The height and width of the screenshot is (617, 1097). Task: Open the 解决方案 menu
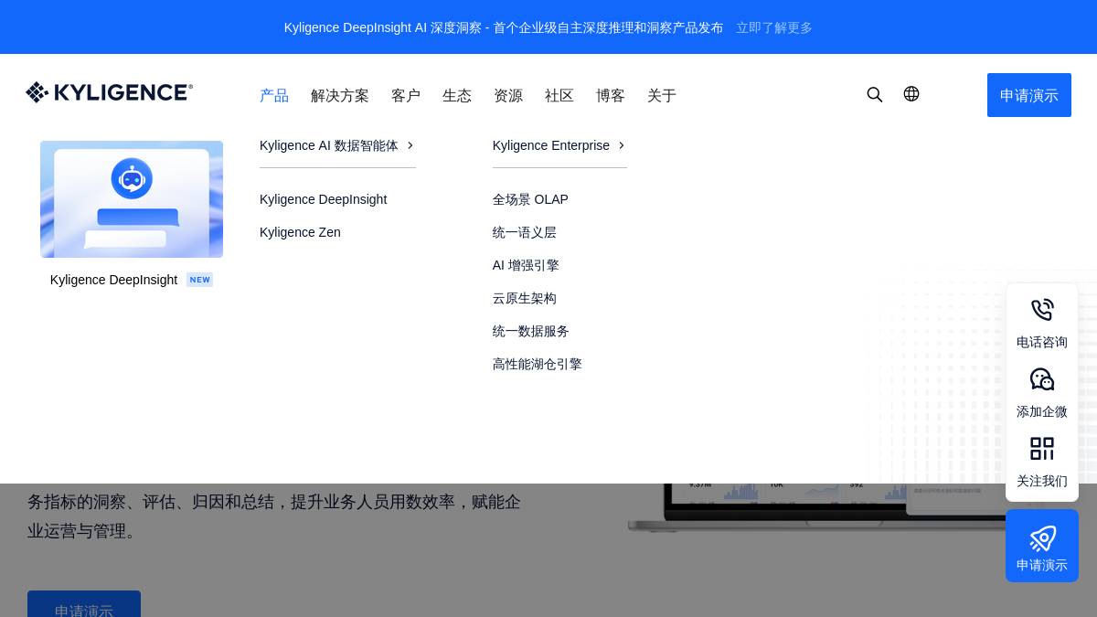pos(340,95)
